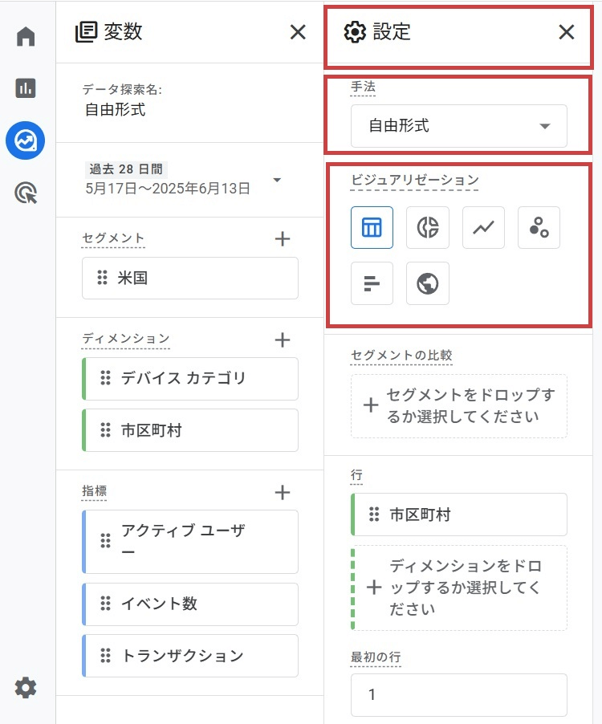Open the Admin gear icon at bottom
602x724 pixels.
[26, 688]
